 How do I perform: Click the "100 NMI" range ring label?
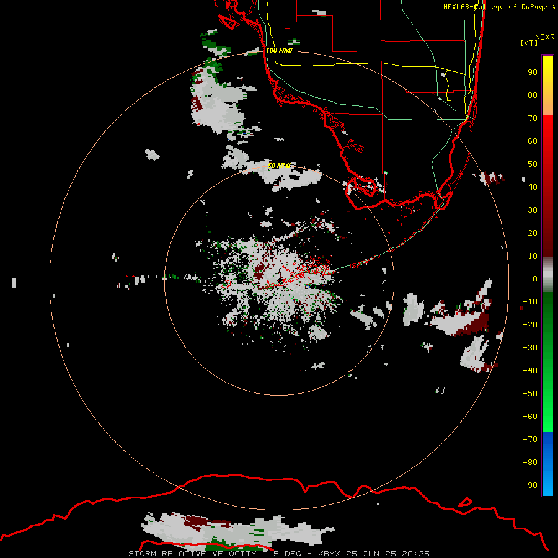click(x=279, y=51)
